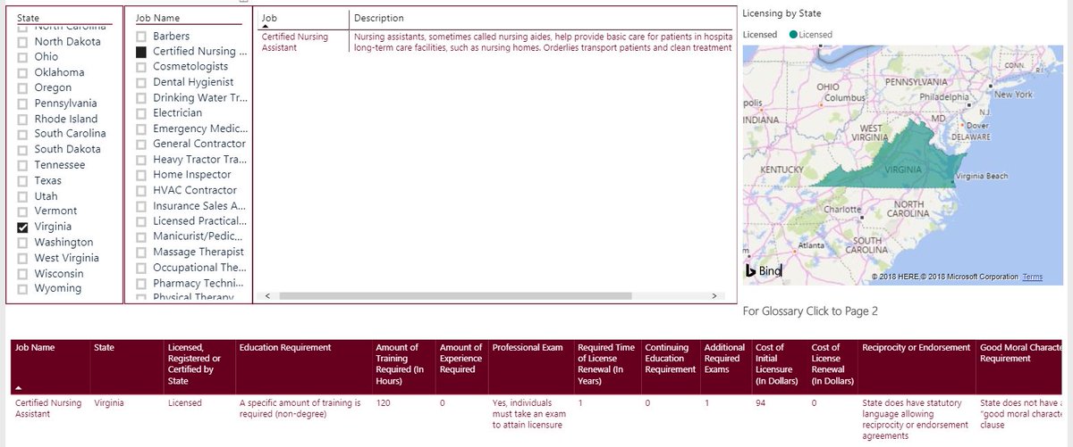Tick the South Carolina checkbox
The image size is (1073, 447).
click(23, 135)
